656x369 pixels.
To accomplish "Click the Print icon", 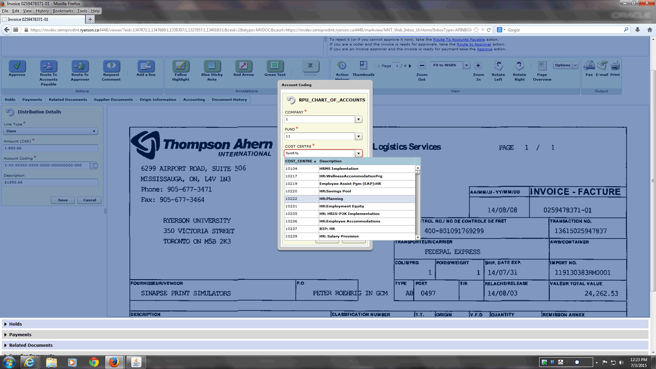I will (615, 66).
